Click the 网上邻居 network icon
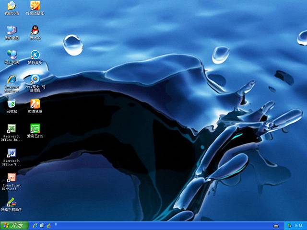Viewport: 307px width, 230px height. [12, 55]
